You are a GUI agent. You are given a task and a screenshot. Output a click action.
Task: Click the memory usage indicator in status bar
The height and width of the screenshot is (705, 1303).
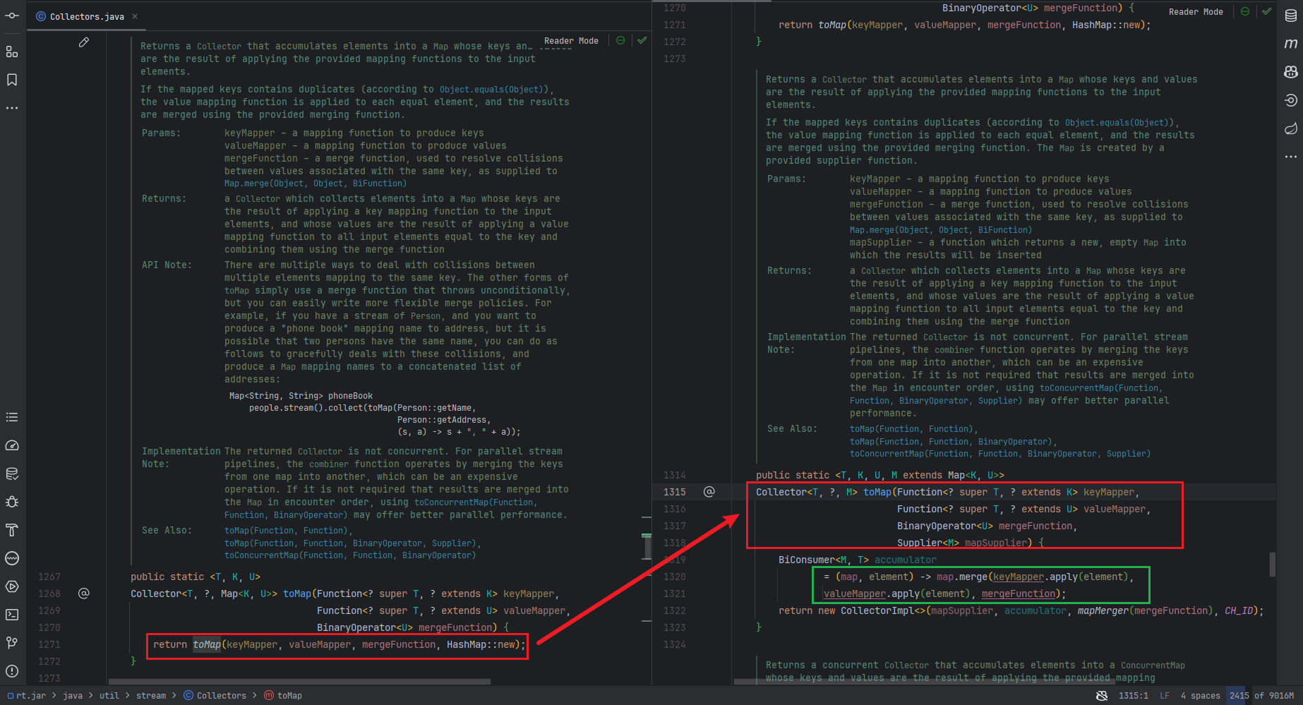click(1261, 696)
